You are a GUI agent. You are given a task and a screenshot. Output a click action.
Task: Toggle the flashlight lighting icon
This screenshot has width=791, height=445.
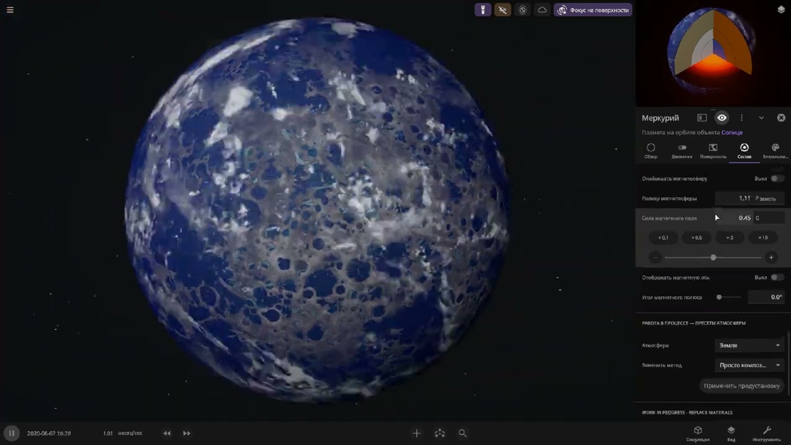pyautogui.click(x=483, y=10)
